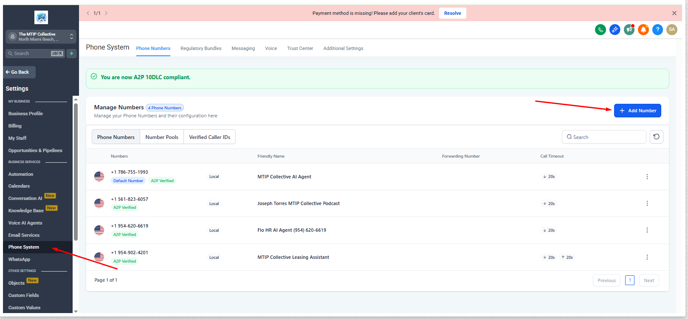Open Business Profile in sidebar
This screenshot has width=688, height=319.
click(25, 114)
